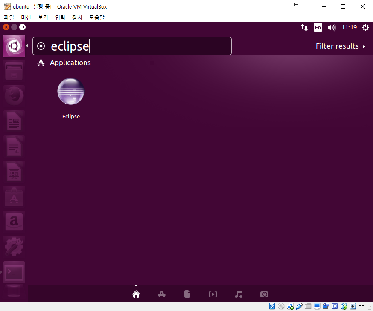The width and height of the screenshot is (373, 311).
Task: Open VirtualBox 장치 menu
Action: point(77,17)
